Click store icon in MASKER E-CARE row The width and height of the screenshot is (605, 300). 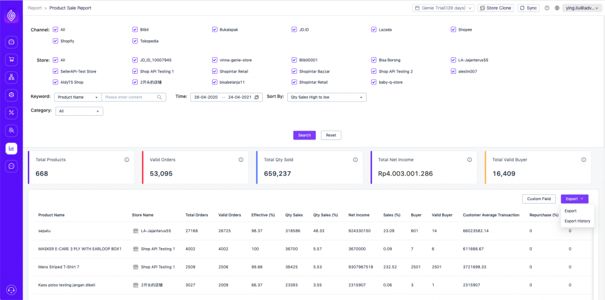(x=135, y=249)
